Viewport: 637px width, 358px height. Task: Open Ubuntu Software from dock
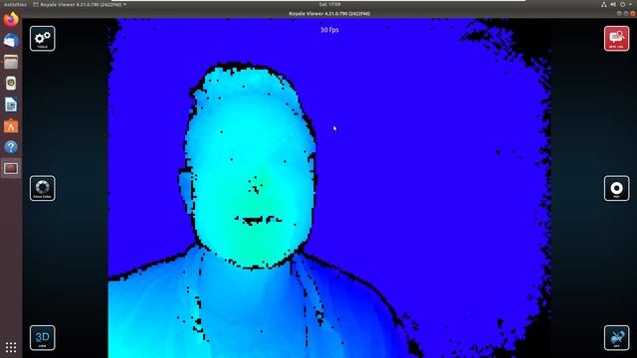(11, 126)
